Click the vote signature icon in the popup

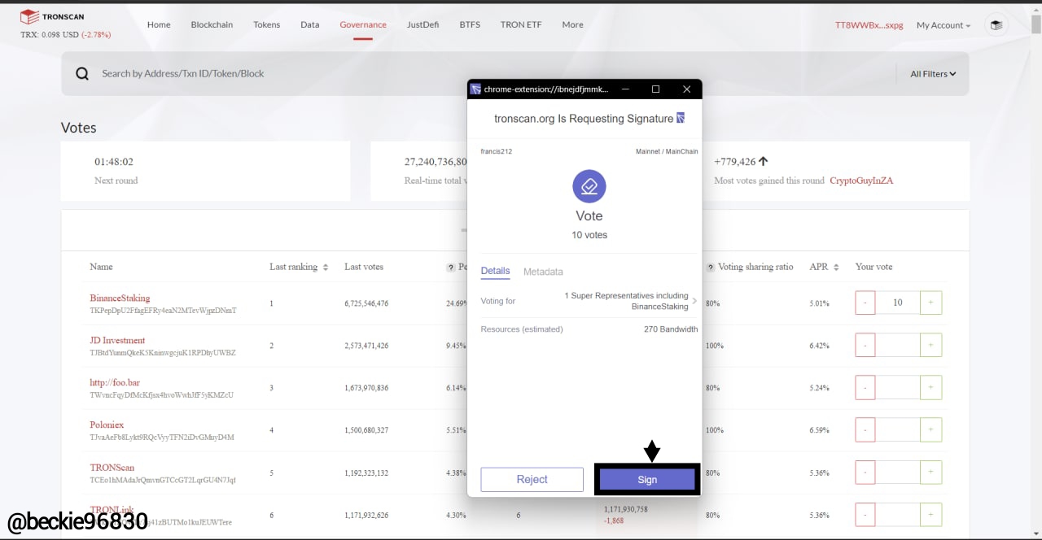tap(589, 187)
